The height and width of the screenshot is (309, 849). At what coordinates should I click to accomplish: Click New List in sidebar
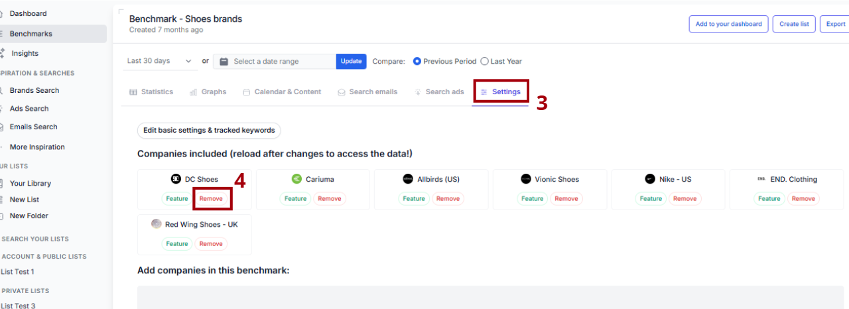tap(24, 200)
